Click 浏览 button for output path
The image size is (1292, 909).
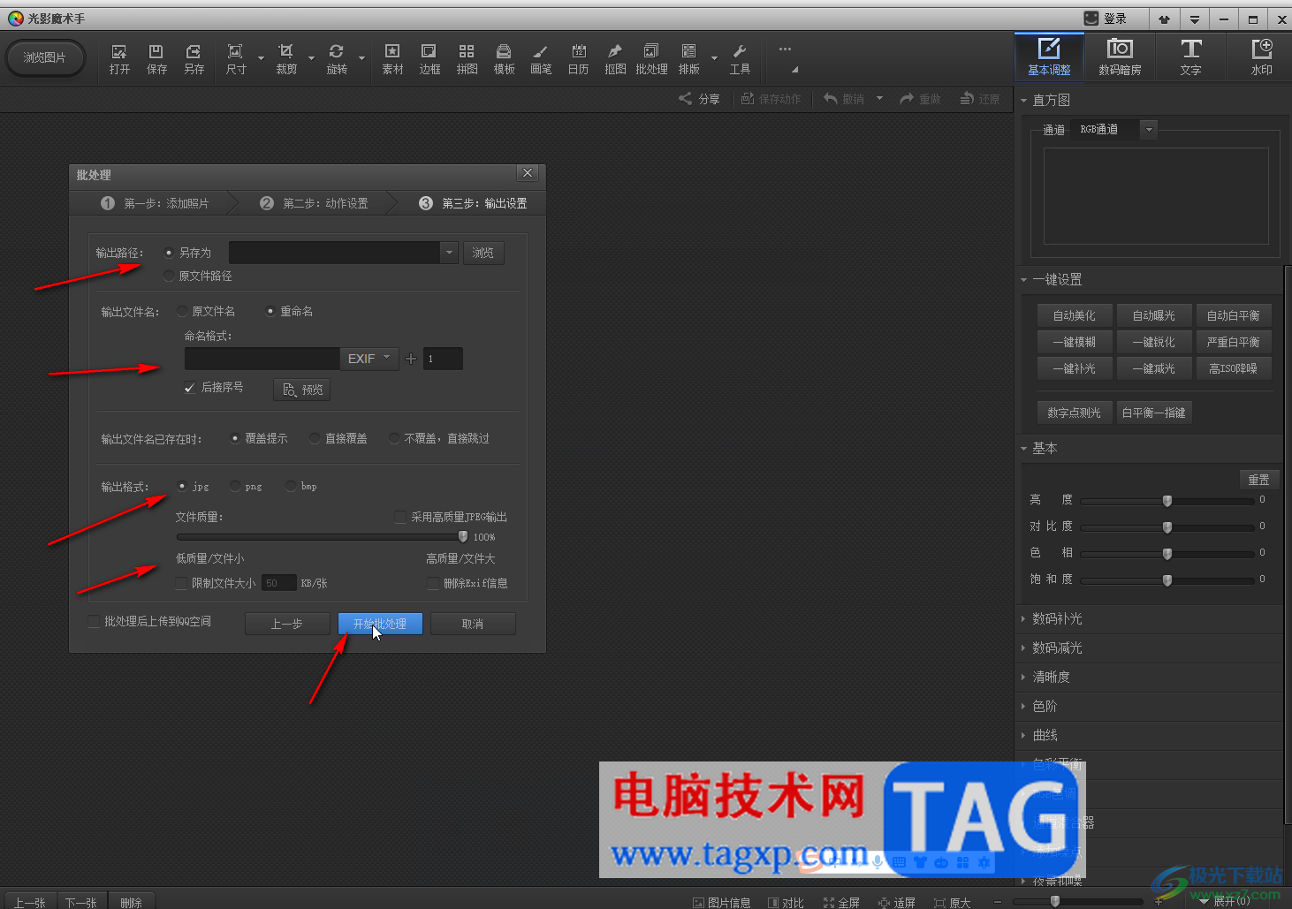[x=483, y=253]
